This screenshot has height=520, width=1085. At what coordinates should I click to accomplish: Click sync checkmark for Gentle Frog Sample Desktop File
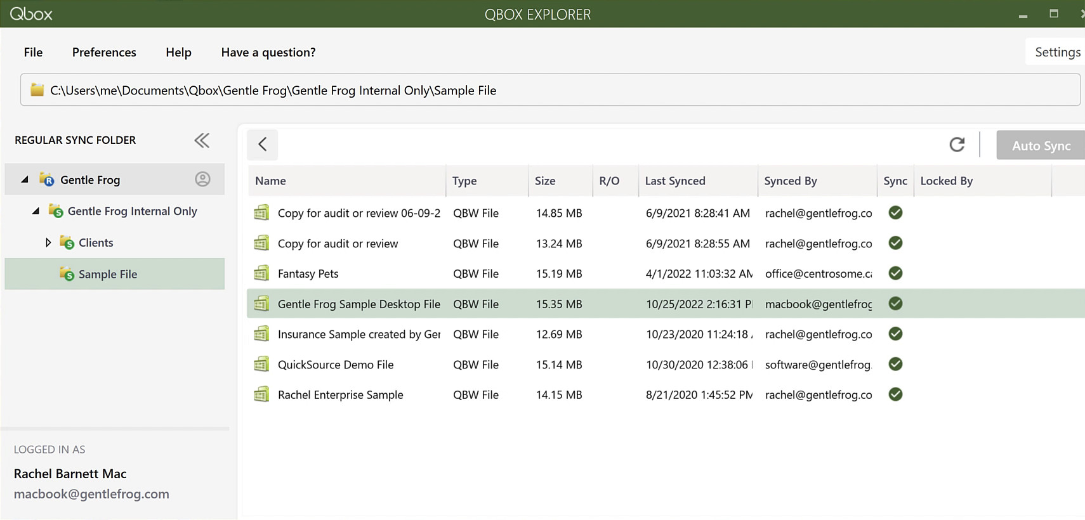click(895, 304)
